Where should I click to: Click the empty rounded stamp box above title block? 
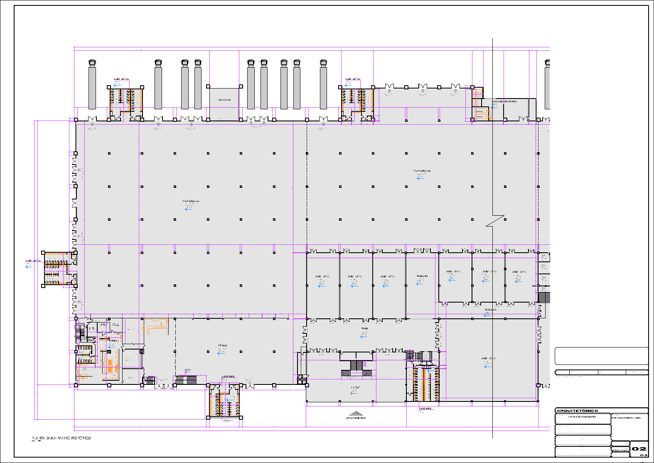[601, 356]
